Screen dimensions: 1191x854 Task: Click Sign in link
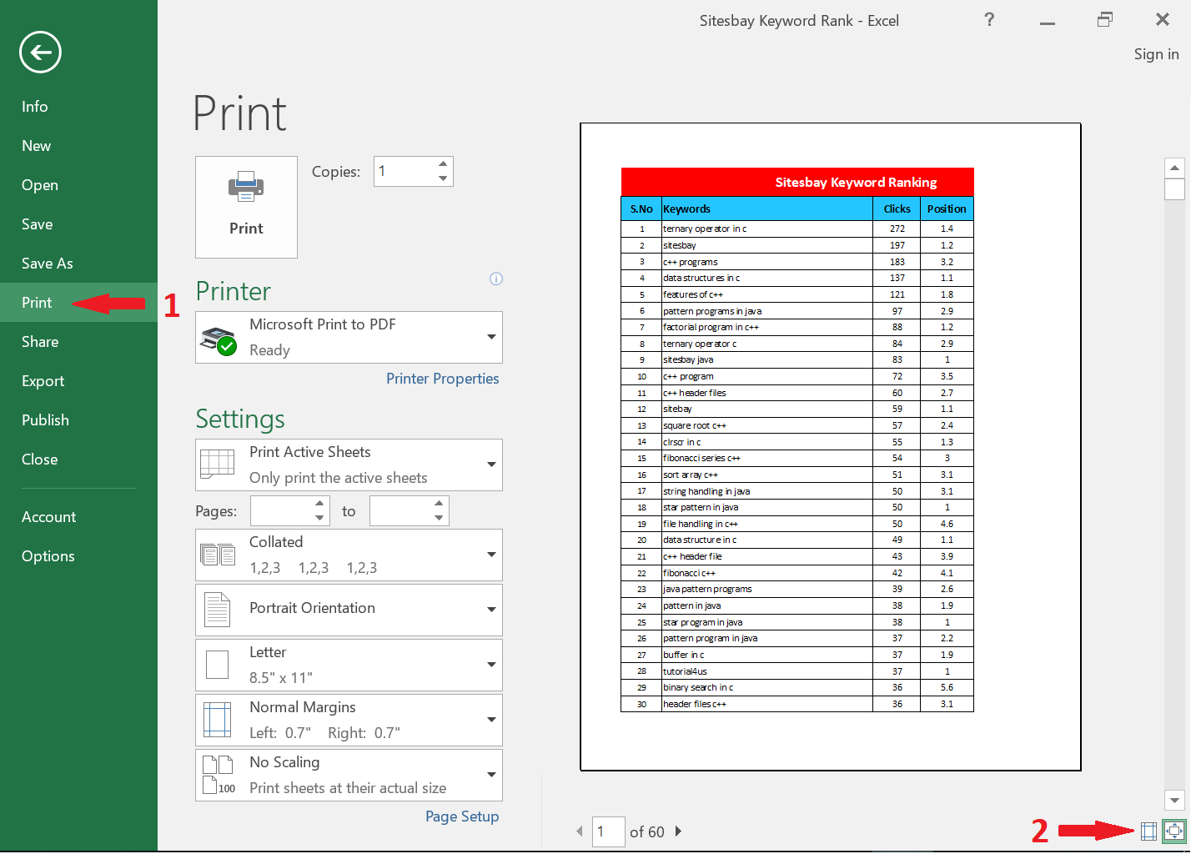click(1156, 54)
